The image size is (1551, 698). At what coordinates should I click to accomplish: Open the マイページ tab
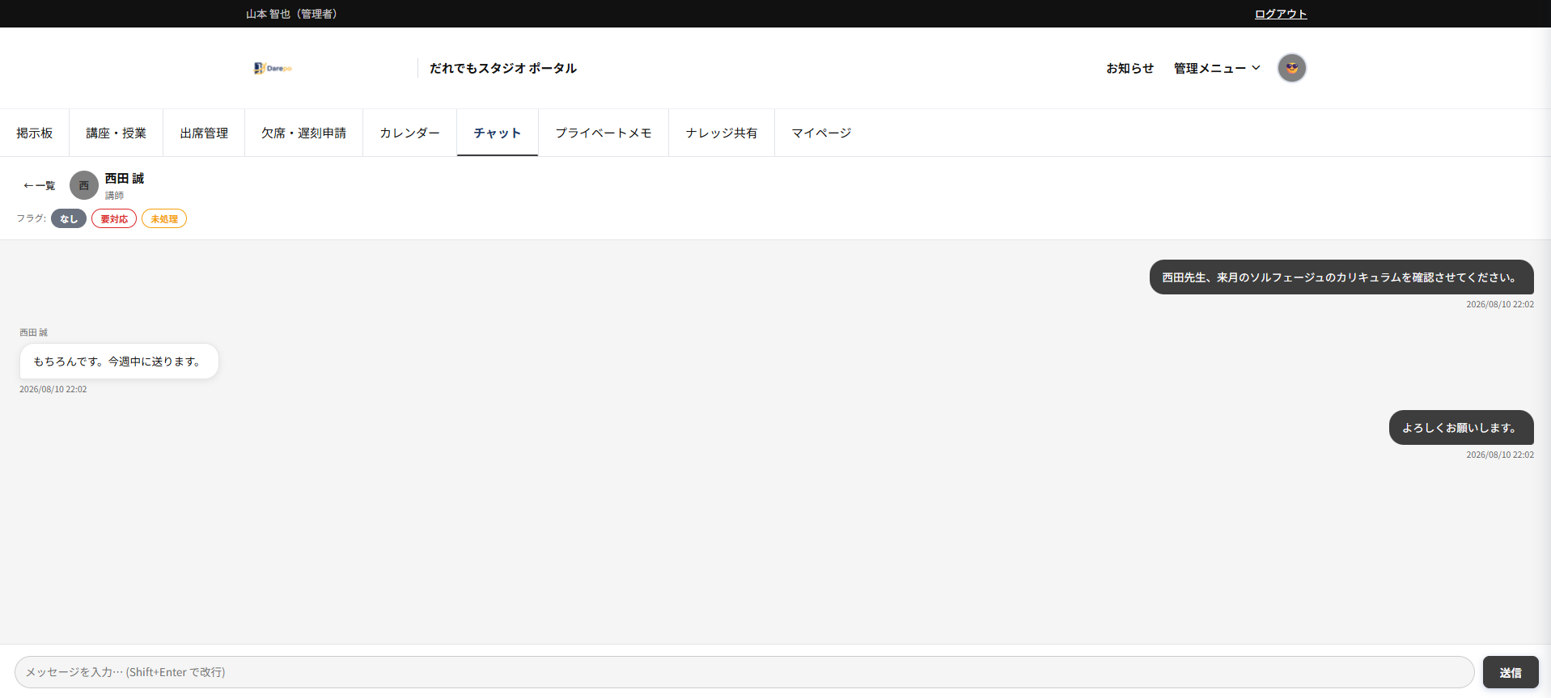(x=821, y=133)
